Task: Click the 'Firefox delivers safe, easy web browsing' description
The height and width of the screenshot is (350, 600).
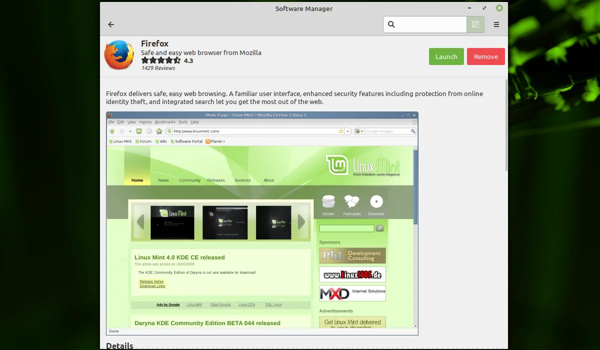Action: coord(294,97)
